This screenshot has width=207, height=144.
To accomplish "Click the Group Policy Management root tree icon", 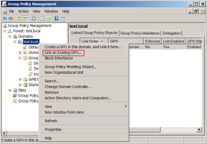I will click(5, 26).
